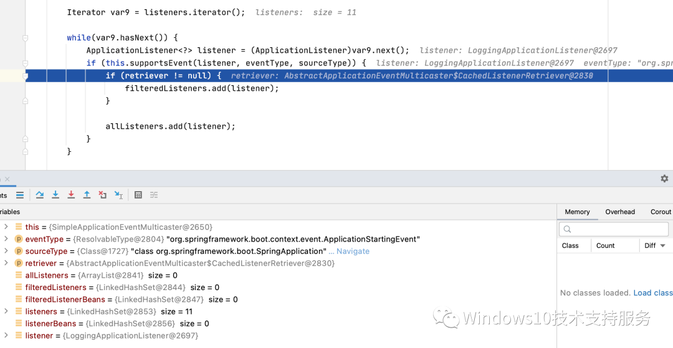Click the Step Into icon
This screenshot has height=348, width=673.
click(55, 195)
